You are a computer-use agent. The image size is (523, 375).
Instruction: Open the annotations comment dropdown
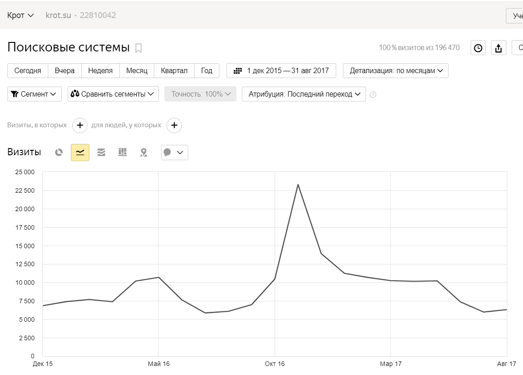(174, 153)
